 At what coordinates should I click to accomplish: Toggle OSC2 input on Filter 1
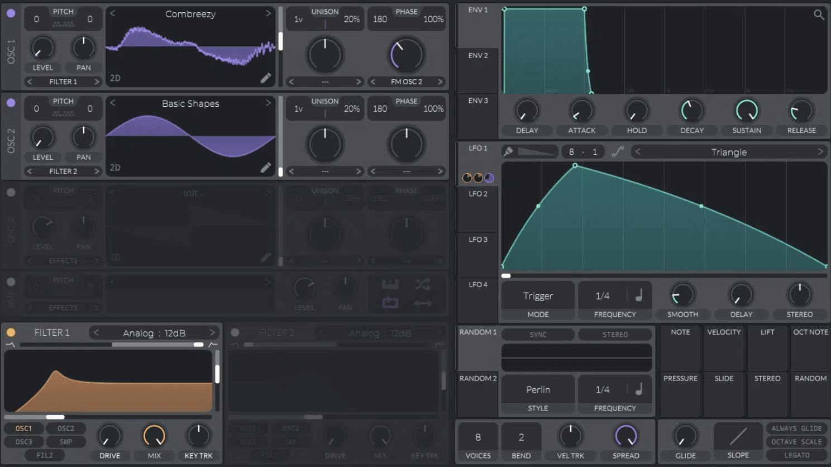tap(66, 428)
